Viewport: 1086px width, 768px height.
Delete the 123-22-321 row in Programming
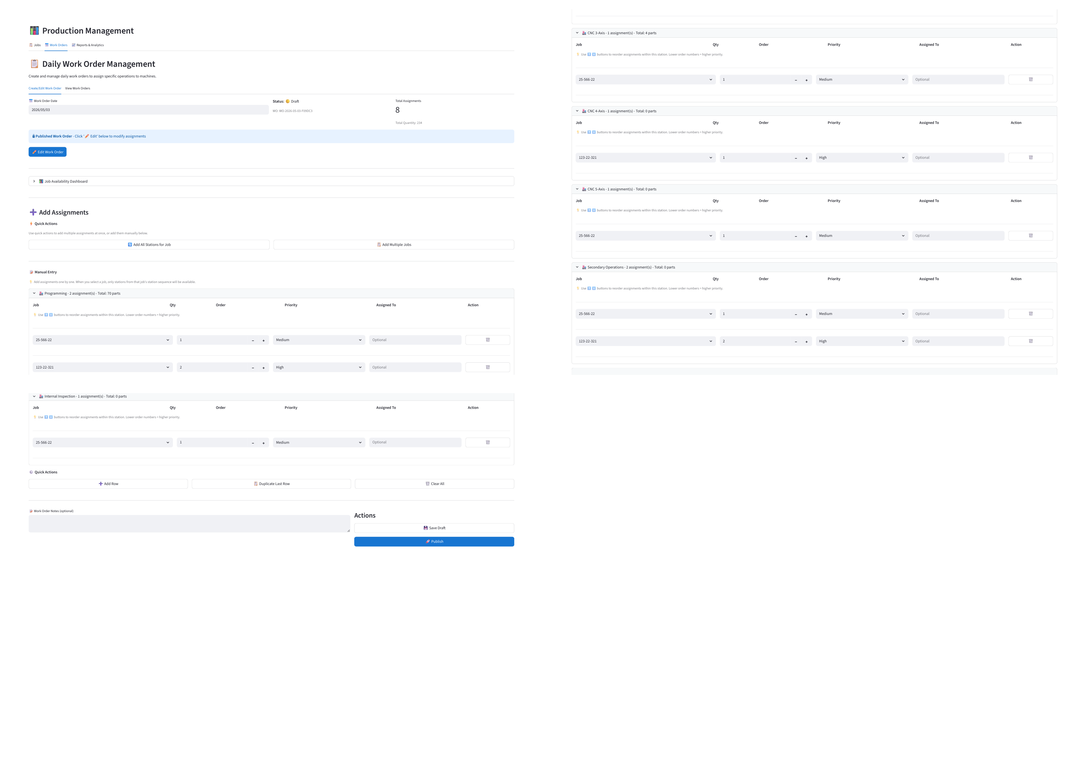coord(487,367)
